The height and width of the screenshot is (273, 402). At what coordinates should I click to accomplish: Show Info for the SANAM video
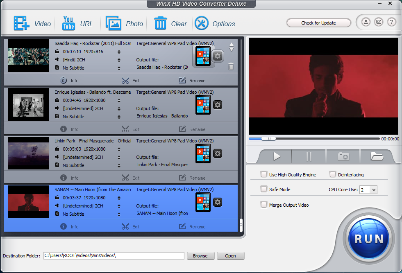coord(69,226)
